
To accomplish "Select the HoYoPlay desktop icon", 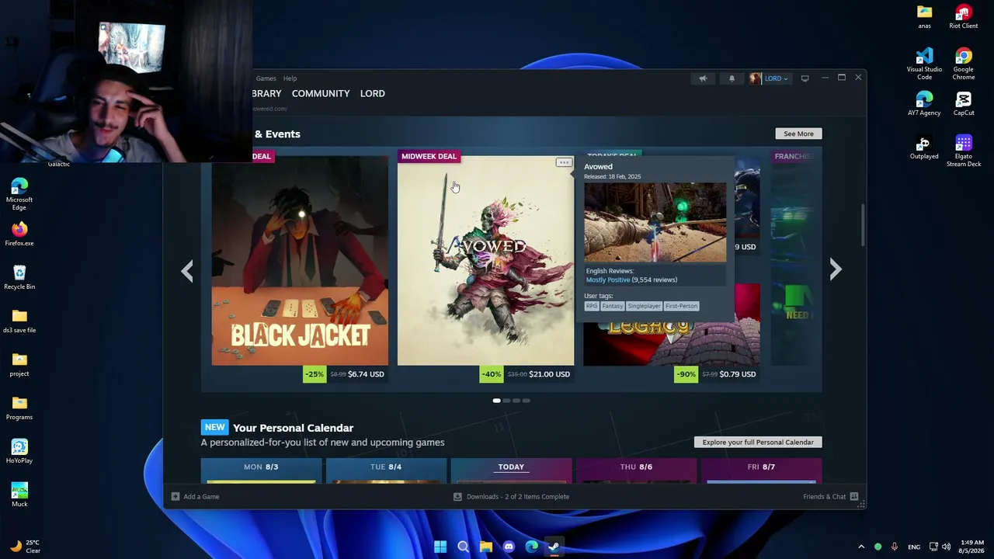I will [x=19, y=452].
